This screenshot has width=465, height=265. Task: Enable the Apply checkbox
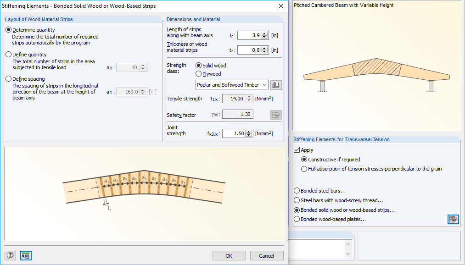click(x=298, y=149)
